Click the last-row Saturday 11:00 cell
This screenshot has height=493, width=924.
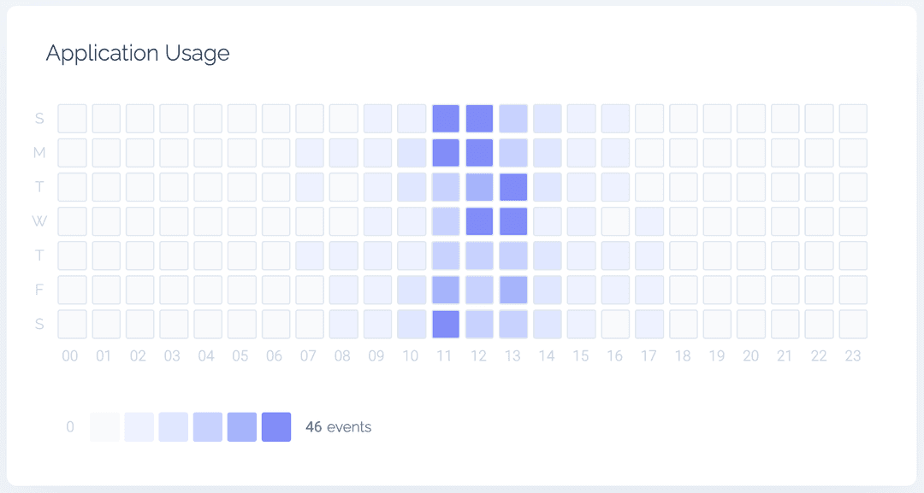pos(446,324)
